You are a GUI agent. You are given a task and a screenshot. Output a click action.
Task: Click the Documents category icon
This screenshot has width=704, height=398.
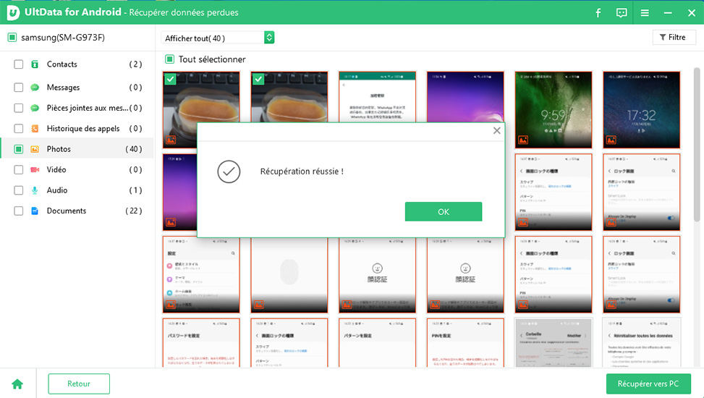tap(35, 211)
